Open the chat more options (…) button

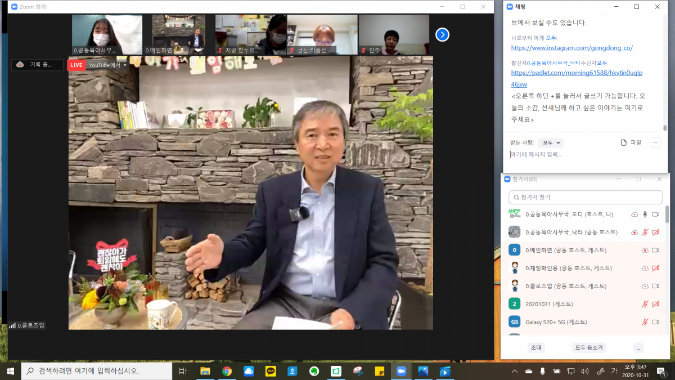click(656, 143)
